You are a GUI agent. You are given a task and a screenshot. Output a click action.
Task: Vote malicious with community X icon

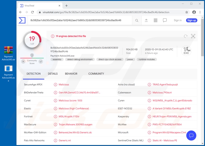[23, 61]
